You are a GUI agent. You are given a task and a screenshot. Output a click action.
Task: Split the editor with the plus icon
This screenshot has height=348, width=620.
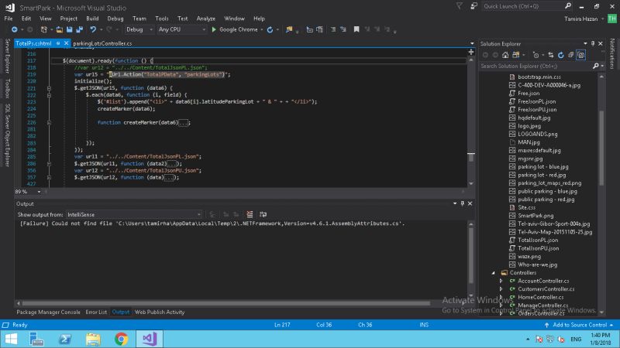click(471, 52)
